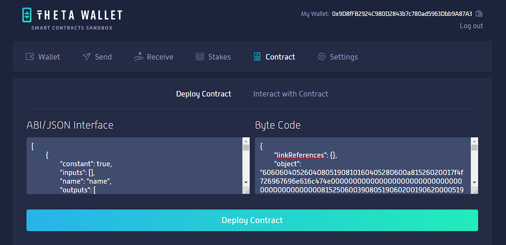This screenshot has height=245, width=506.
Task: Switch to Interact with Contract tab
Action: tap(291, 94)
